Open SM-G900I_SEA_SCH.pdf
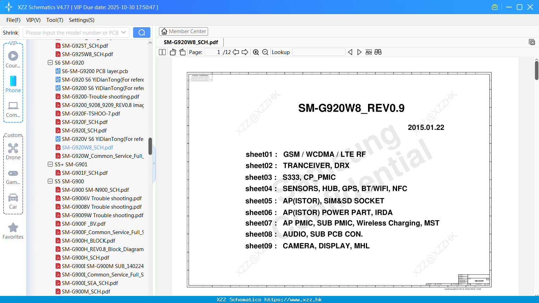539x303 pixels. tap(90, 283)
